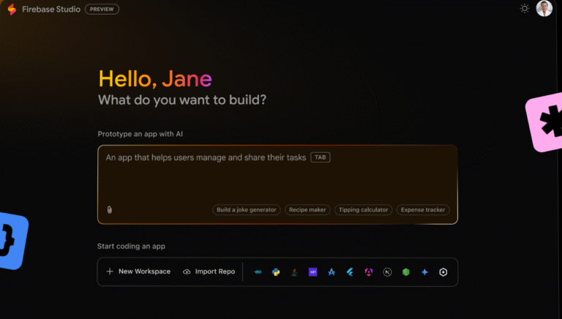This screenshot has height=319, width=562.
Task: Select the Tipping calculator suggestion
Action: (x=363, y=210)
